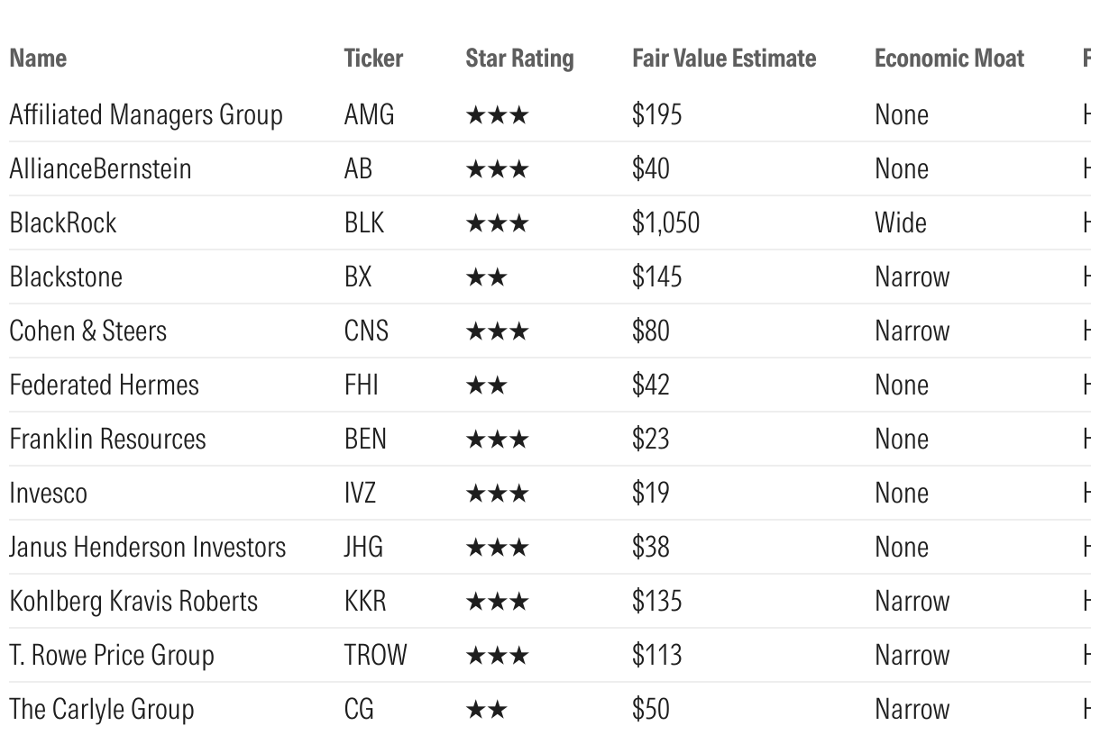Click the Name column header
Viewport: 1100px width, 744px height.
click(x=38, y=59)
